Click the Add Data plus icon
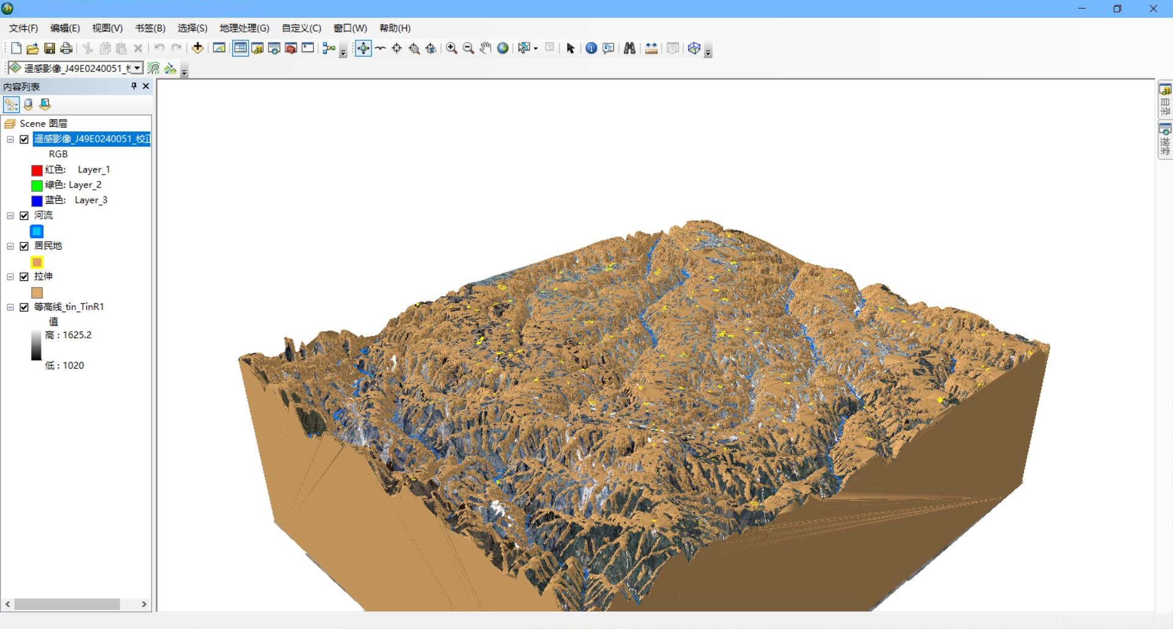The width and height of the screenshot is (1173, 629). 197,48
